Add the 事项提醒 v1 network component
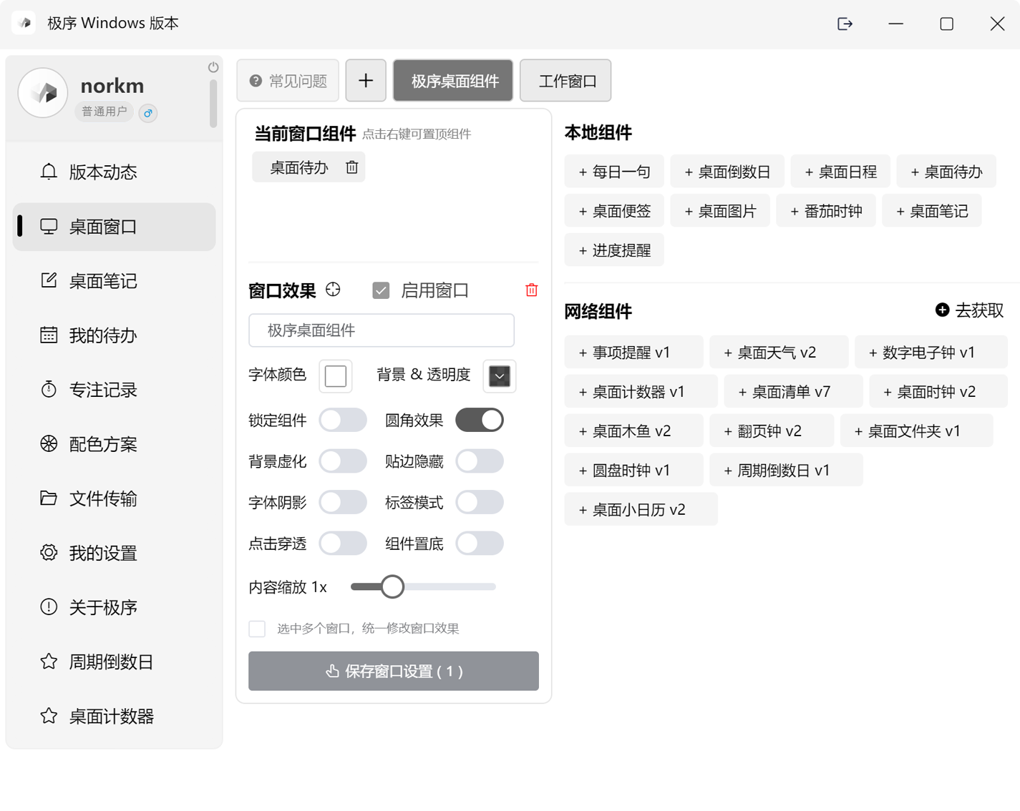The image size is (1020, 811). 633,352
